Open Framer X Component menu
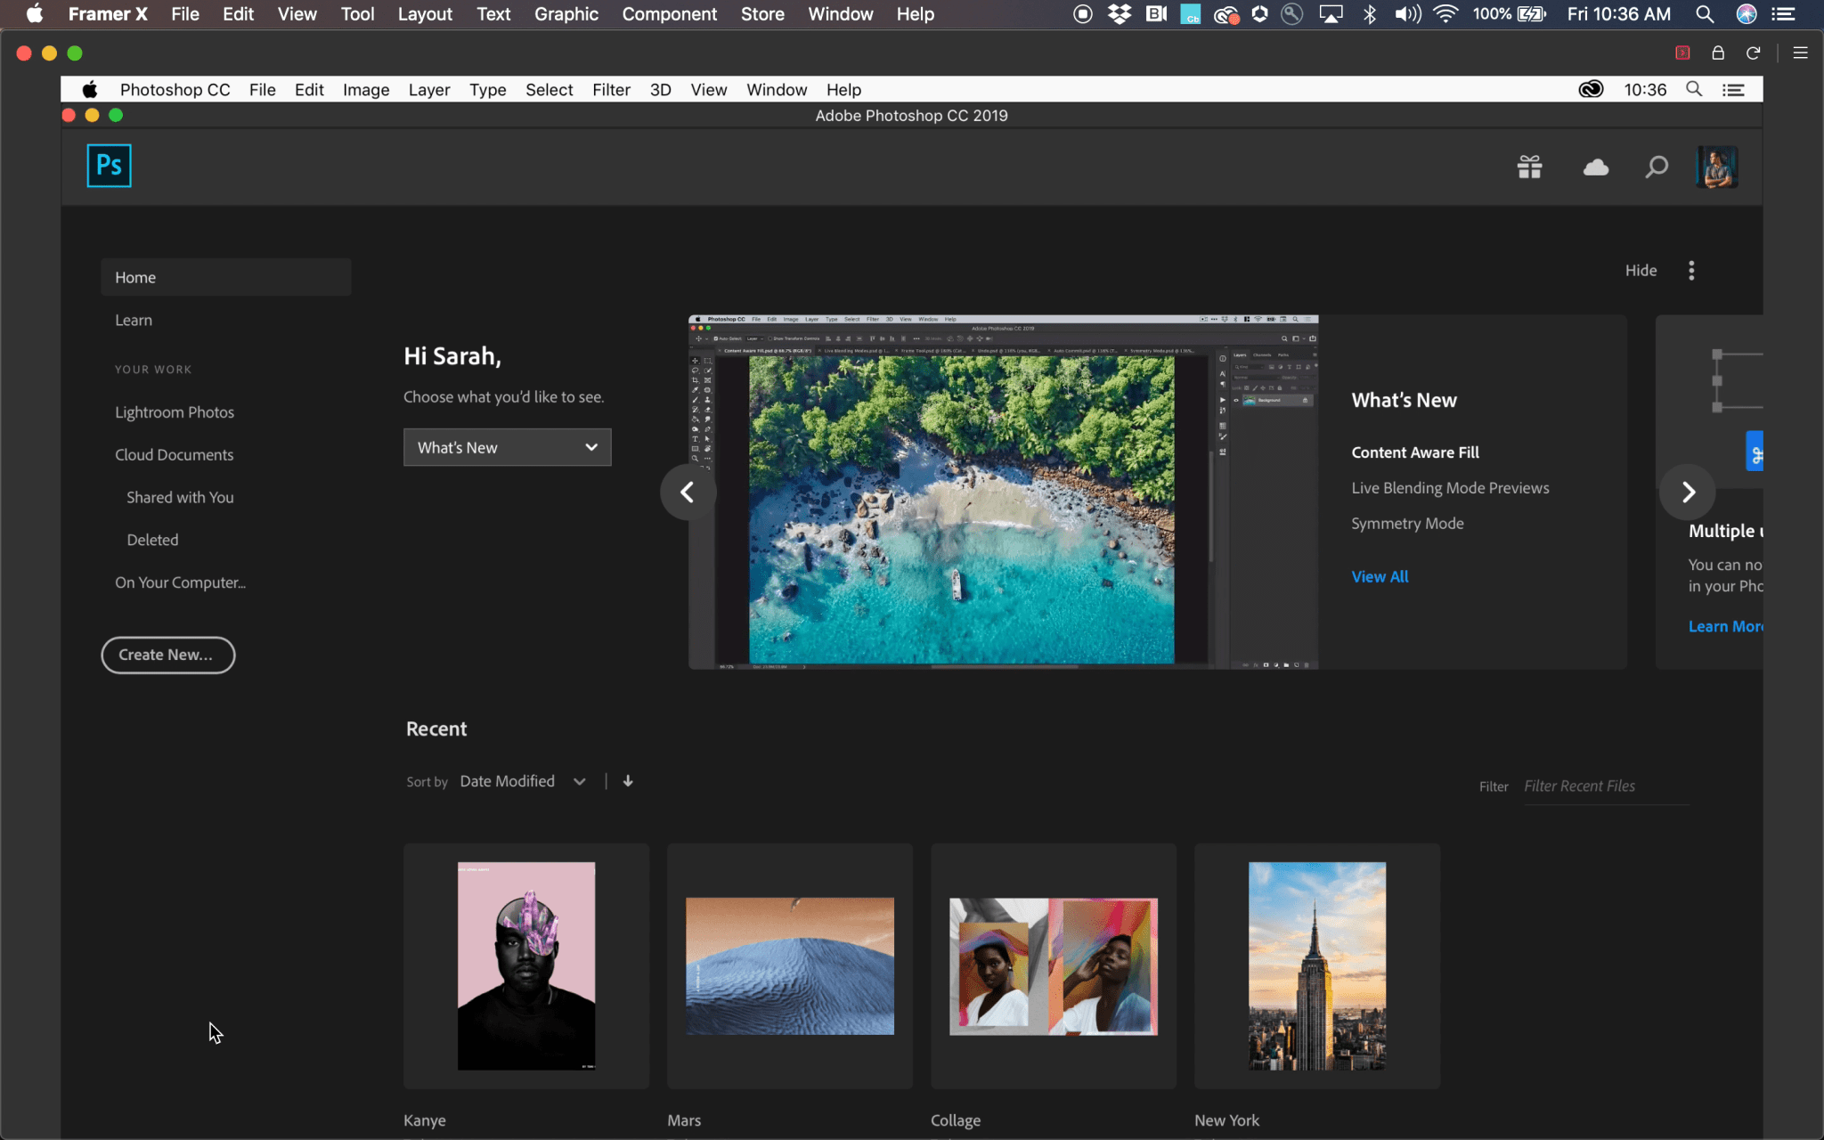The width and height of the screenshot is (1824, 1140). tap(669, 14)
